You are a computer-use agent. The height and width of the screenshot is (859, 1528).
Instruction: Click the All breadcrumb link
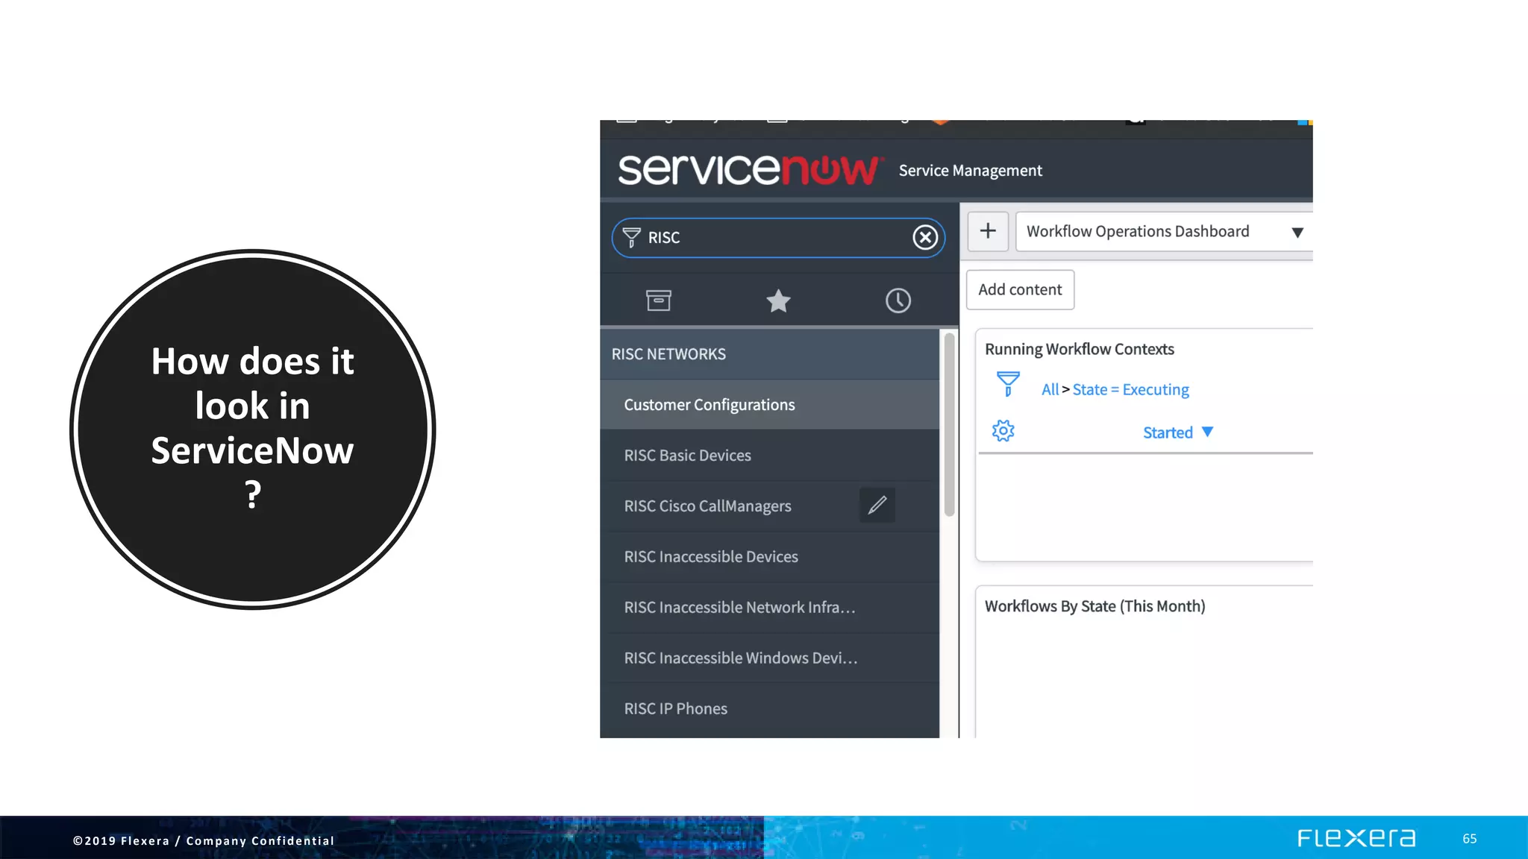tap(1050, 389)
